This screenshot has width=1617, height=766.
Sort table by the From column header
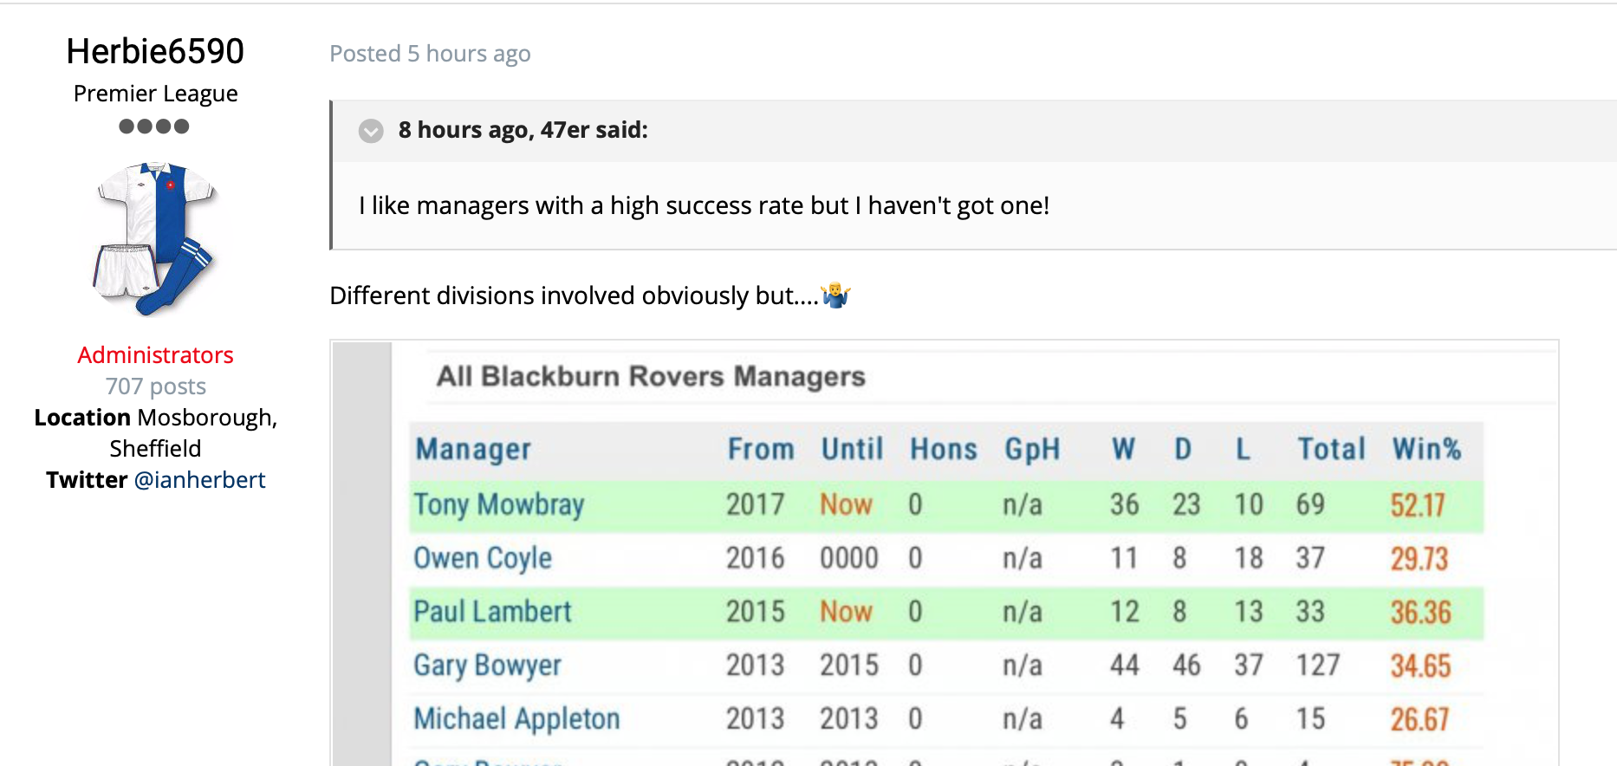[761, 449]
